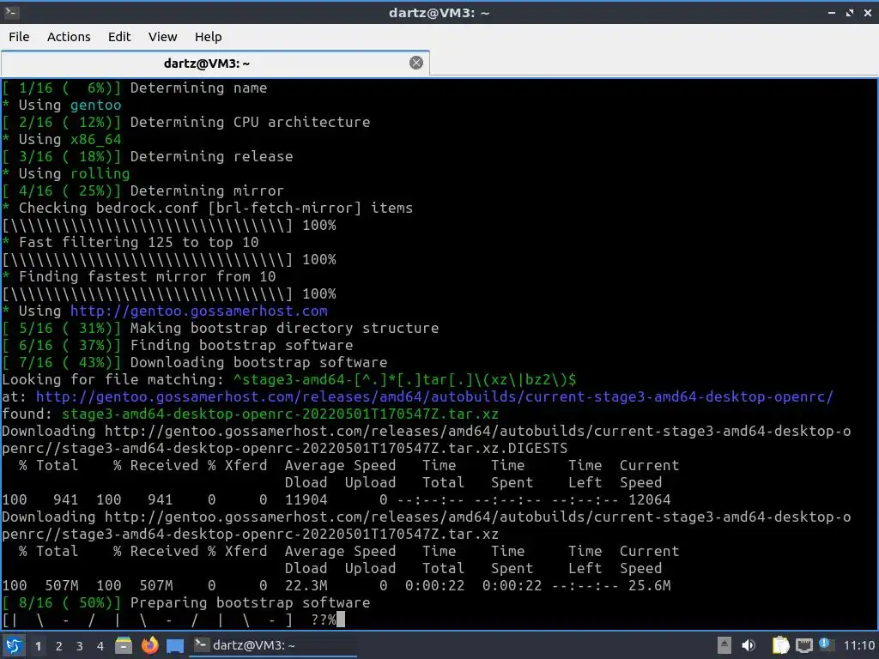This screenshot has width=879, height=659.
Task: Close the dartz@VM3 terminal tab
Action: click(416, 63)
